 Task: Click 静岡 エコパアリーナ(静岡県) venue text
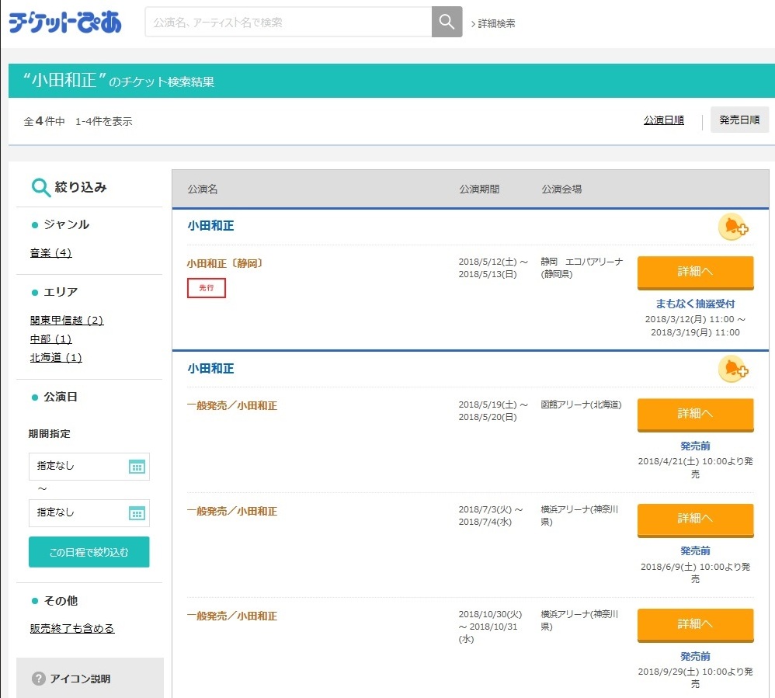coord(582,267)
